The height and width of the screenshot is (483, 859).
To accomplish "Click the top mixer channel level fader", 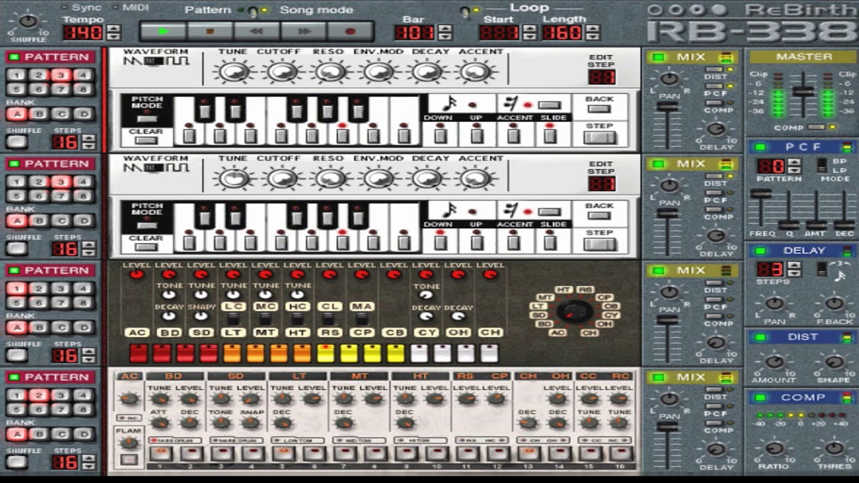I will tap(667, 107).
